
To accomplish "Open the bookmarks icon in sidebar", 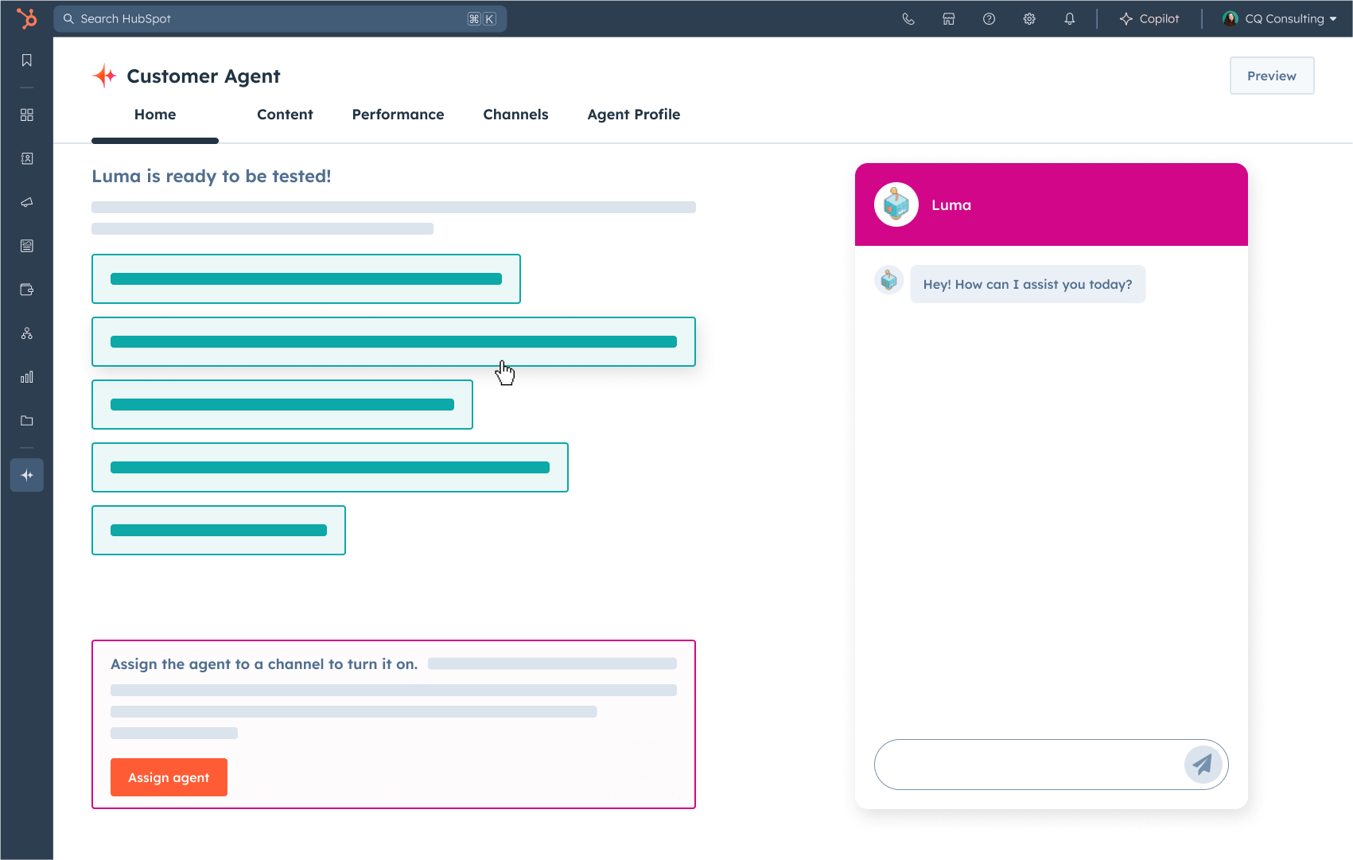I will click(27, 60).
